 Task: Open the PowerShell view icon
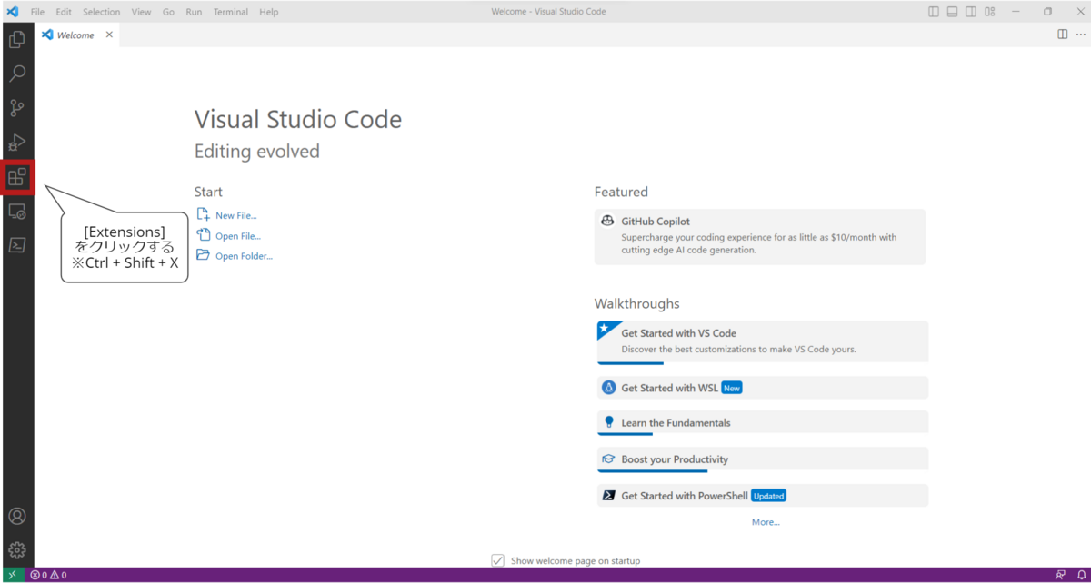tap(16, 245)
